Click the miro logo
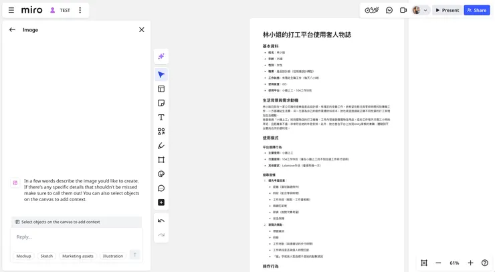The width and height of the screenshot is (495, 272). coord(31,10)
